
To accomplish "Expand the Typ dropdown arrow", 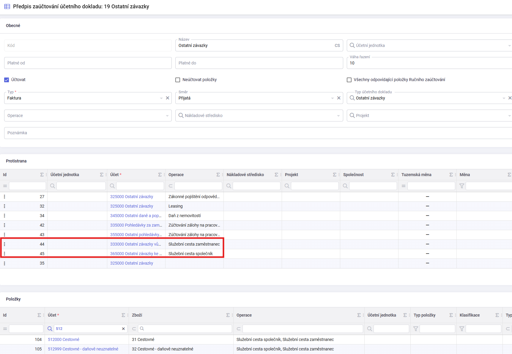I will point(161,98).
